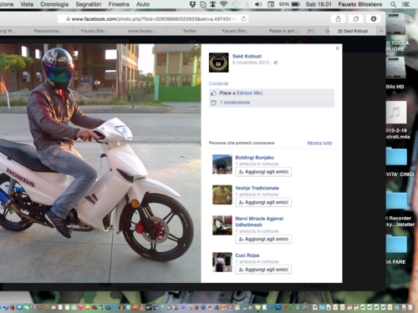
Task: Click Buldingi Bunjaku profile thumbnail
Action: coord(222,164)
